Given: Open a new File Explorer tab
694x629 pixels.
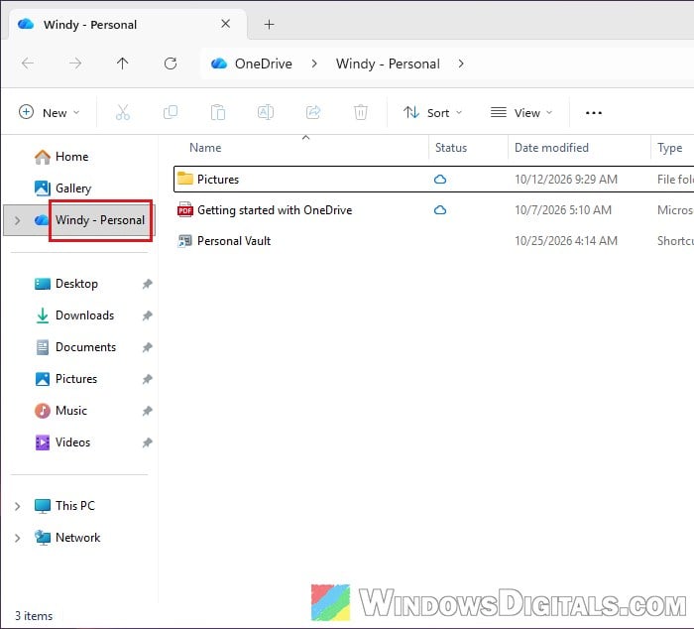Looking at the screenshot, I should (x=269, y=25).
